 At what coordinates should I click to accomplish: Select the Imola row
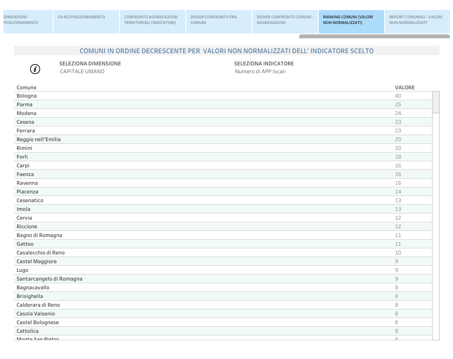(x=223, y=209)
